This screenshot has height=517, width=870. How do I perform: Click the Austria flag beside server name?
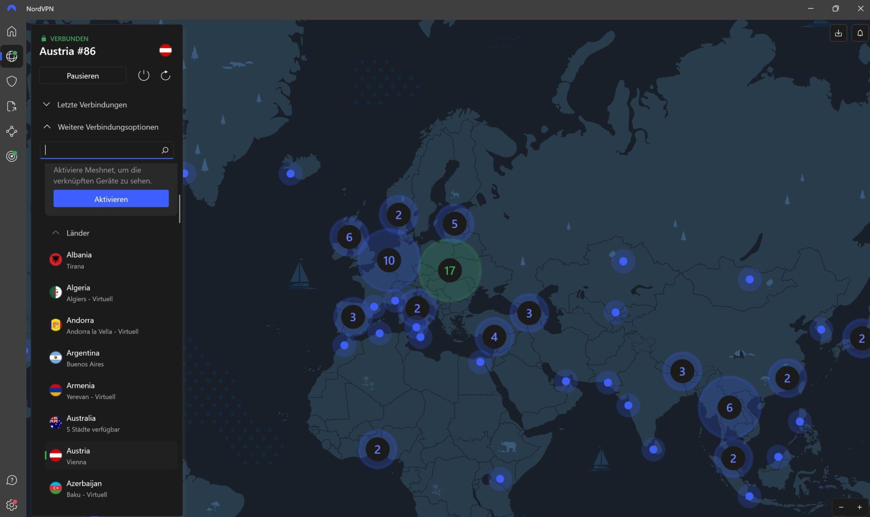pos(165,50)
